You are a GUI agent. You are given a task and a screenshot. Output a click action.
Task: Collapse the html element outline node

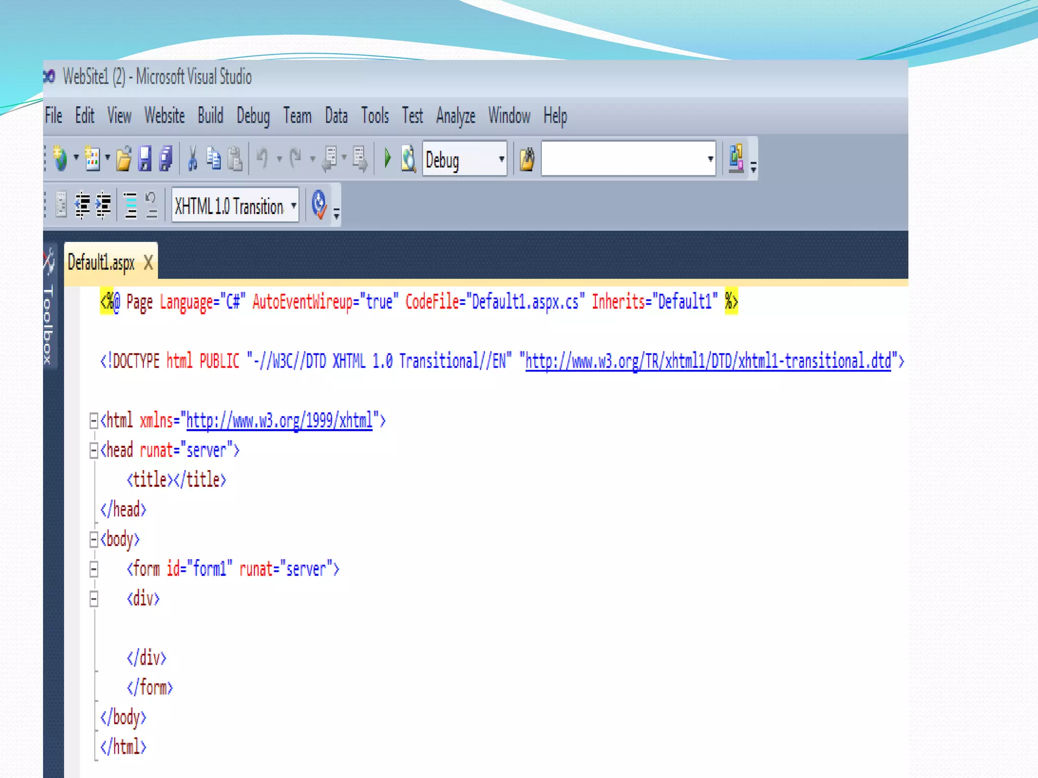[x=94, y=420]
